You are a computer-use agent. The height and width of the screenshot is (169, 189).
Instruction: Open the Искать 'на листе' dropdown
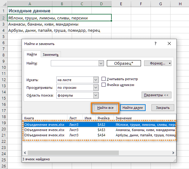coord(95,80)
